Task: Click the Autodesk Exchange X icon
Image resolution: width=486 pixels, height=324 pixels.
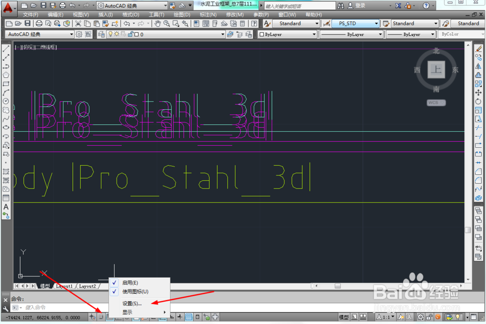Action: (399, 5)
